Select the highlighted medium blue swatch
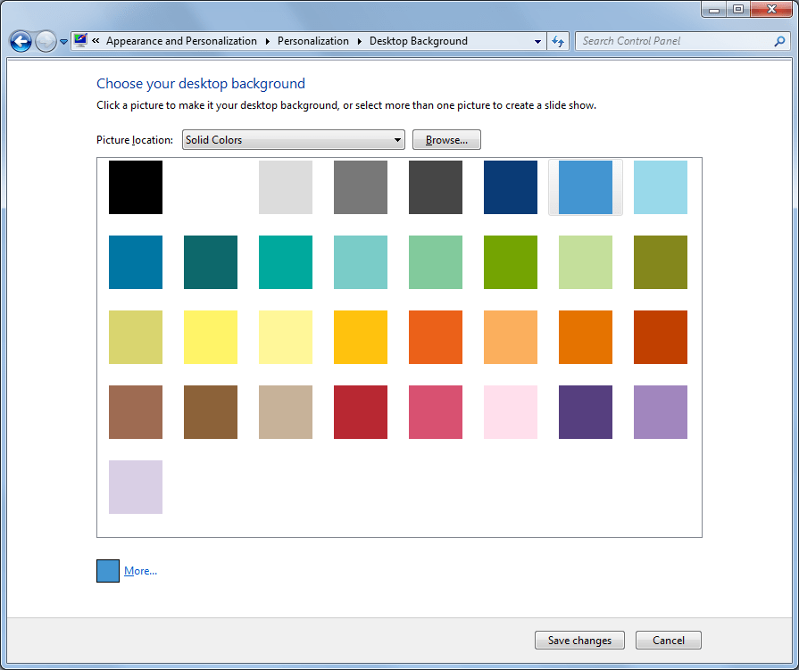The height and width of the screenshot is (670, 799). (x=585, y=187)
